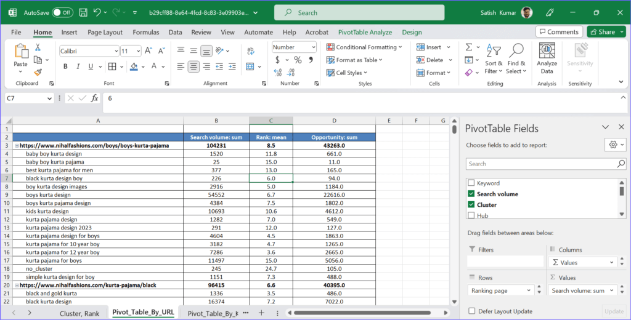
Task: Toggle Bold formatting
Action: click(65, 66)
